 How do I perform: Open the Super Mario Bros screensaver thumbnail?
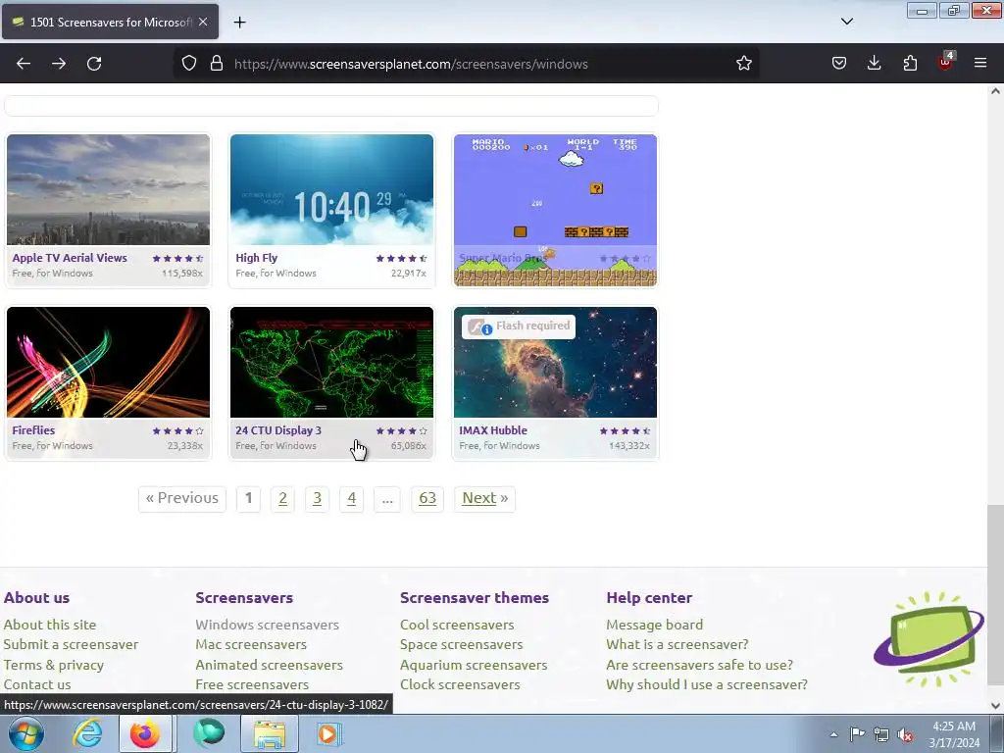[x=555, y=210]
